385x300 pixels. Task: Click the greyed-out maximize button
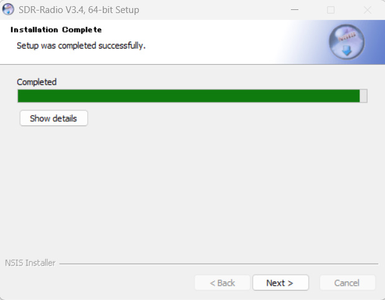tap(331, 10)
